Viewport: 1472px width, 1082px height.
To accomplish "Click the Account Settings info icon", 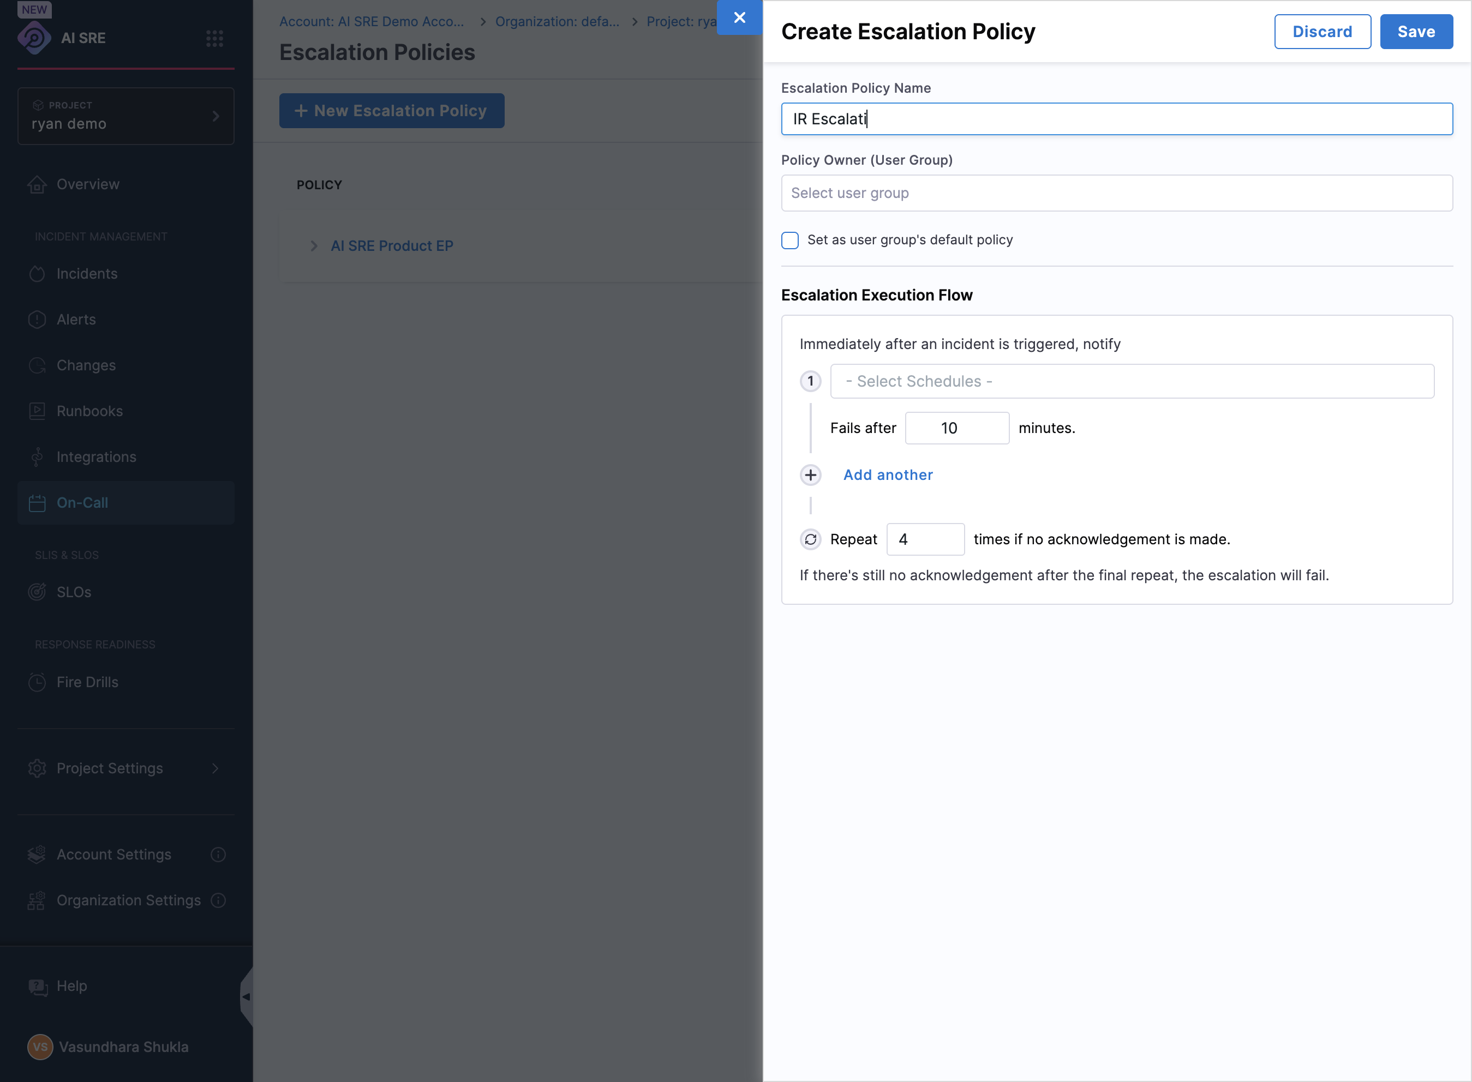I will 218,855.
